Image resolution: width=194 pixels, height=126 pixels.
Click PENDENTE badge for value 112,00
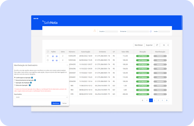pos(160,56)
